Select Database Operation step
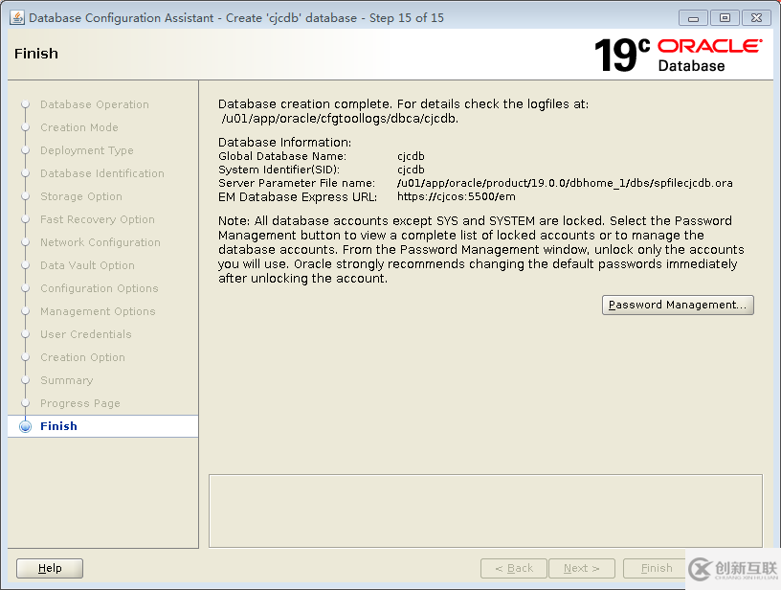The height and width of the screenshot is (590, 781). pos(95,104)
